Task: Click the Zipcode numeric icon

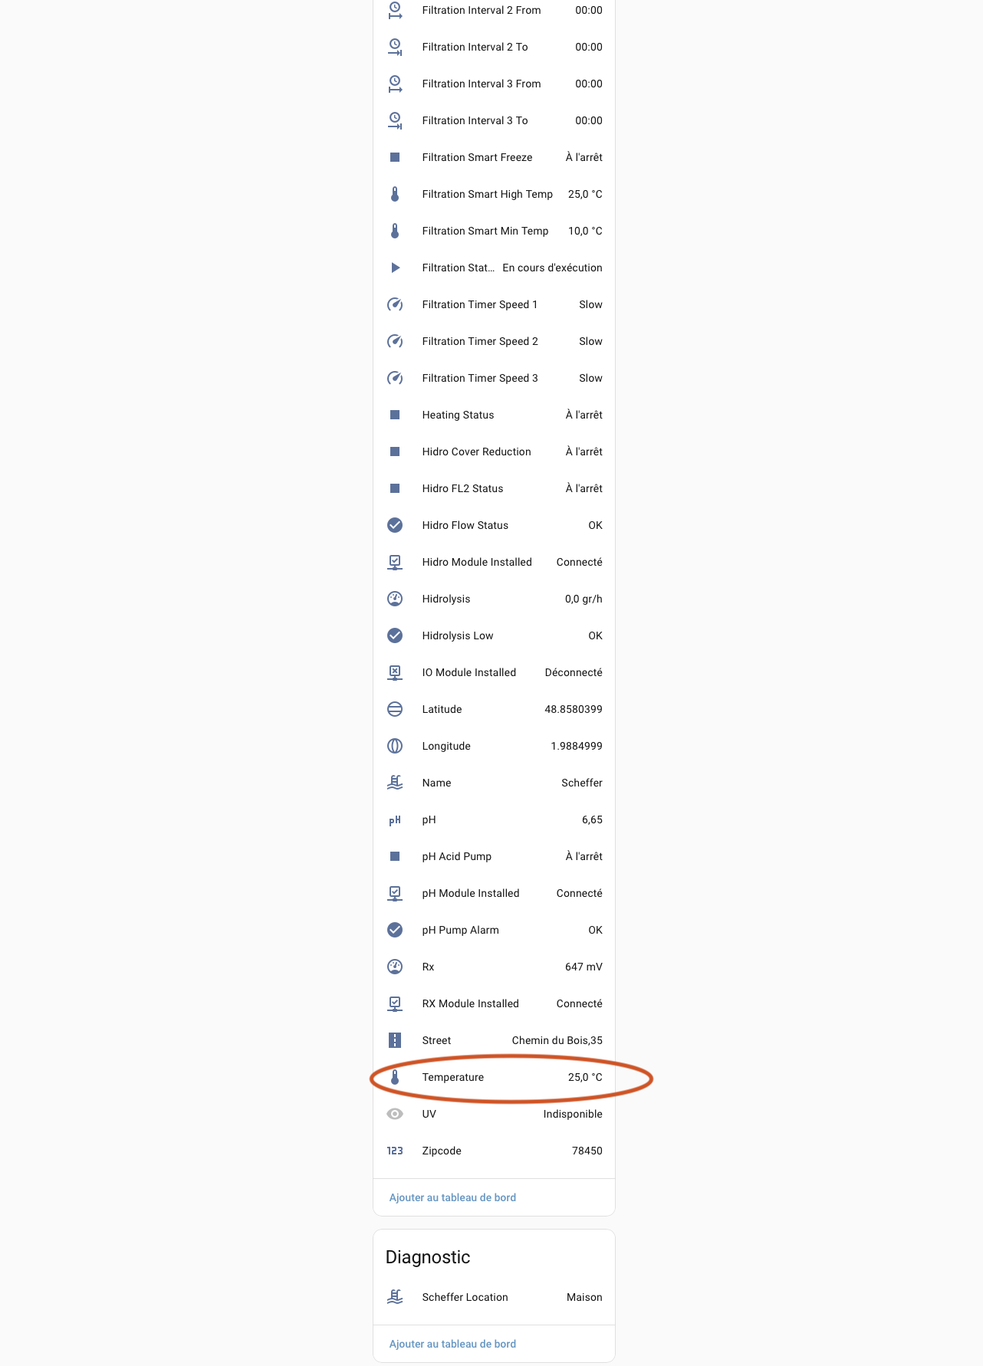Action: point(395,1151)
